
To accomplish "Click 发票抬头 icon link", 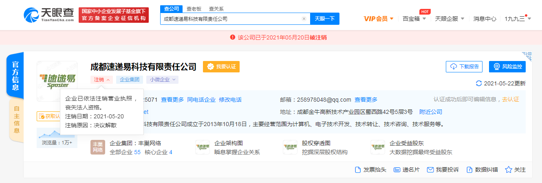I will (370, 170).
